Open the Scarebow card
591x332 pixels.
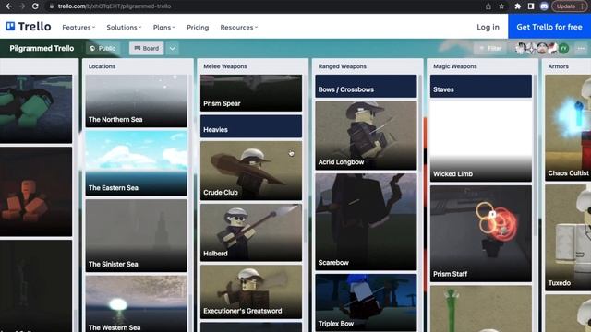tap(366, 221)
